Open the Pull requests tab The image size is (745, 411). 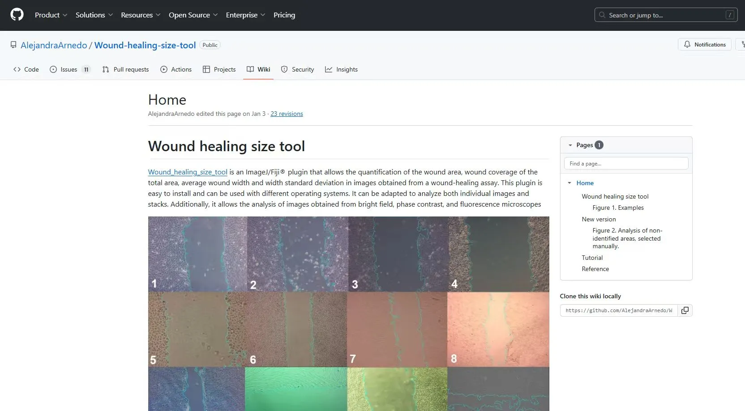pos(125,69)
